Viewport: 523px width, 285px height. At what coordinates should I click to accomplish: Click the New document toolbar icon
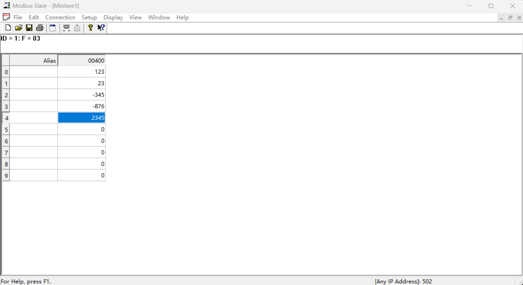[8, 28]
